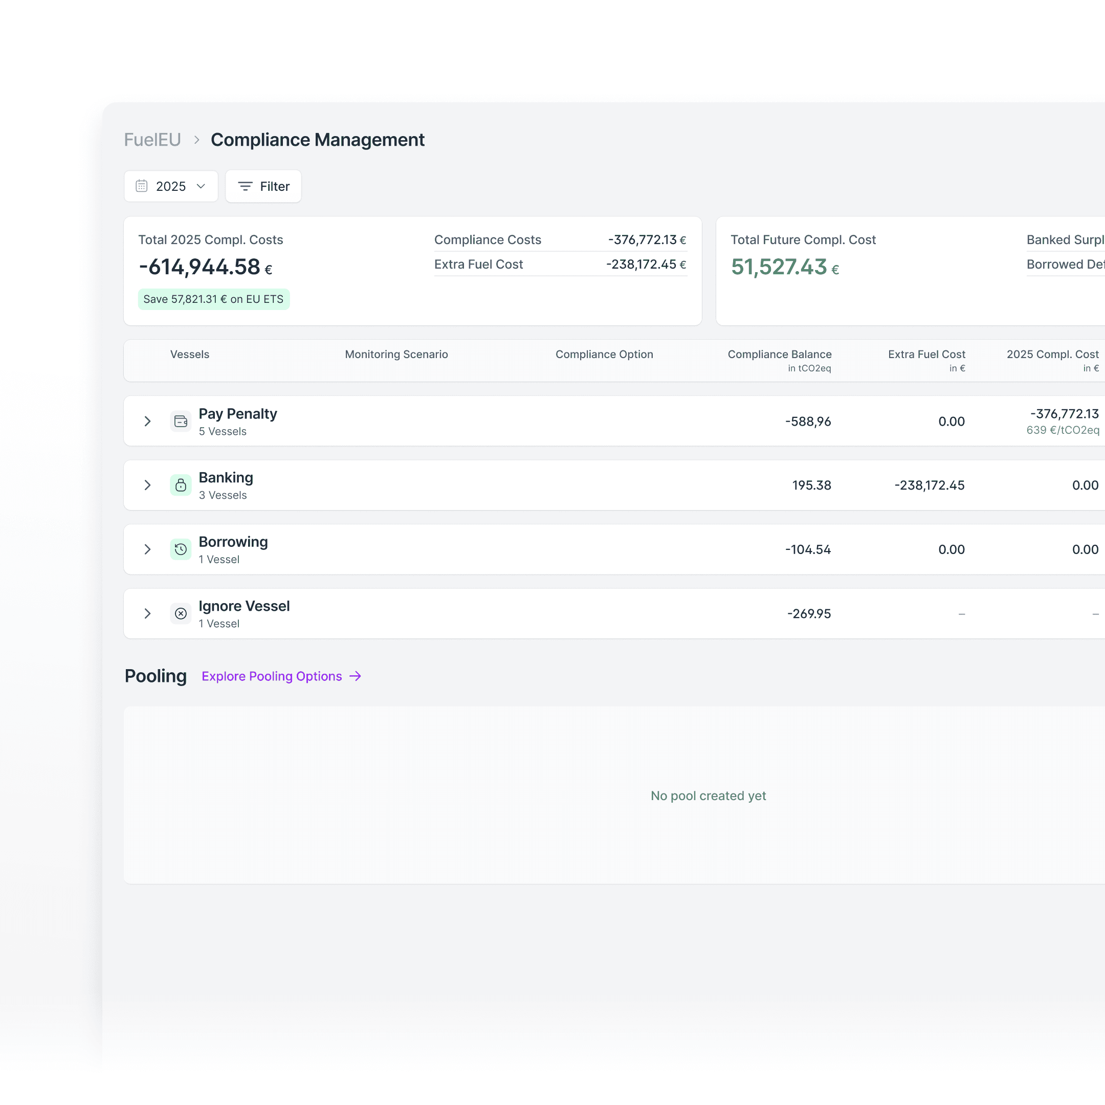Screen dimensions: 1105x1105
Task: Click the arrow next to Explore Pooling Options
Action: pyautogui.click(x=355, y=676)
